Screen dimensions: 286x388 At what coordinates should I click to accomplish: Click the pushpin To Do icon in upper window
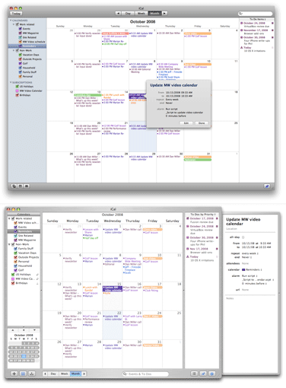point(267,186)
